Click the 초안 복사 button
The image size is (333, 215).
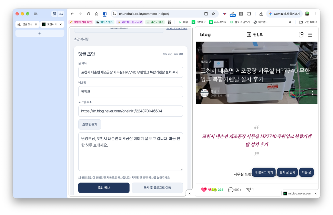tap(104, 187)
